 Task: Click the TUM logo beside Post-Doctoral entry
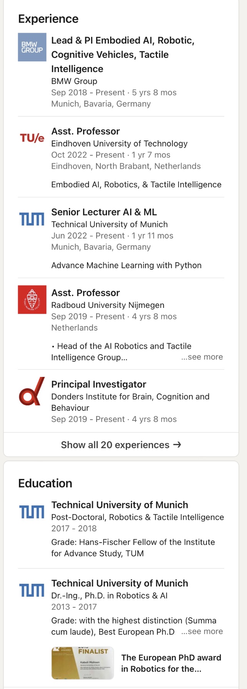click(32, 512)
